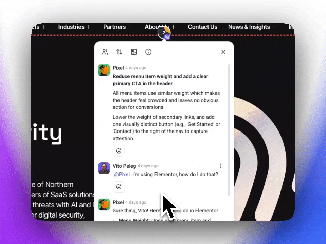Open the Industries menu item
The height and width of the screenshot is (244, 326).
point(71,27)
